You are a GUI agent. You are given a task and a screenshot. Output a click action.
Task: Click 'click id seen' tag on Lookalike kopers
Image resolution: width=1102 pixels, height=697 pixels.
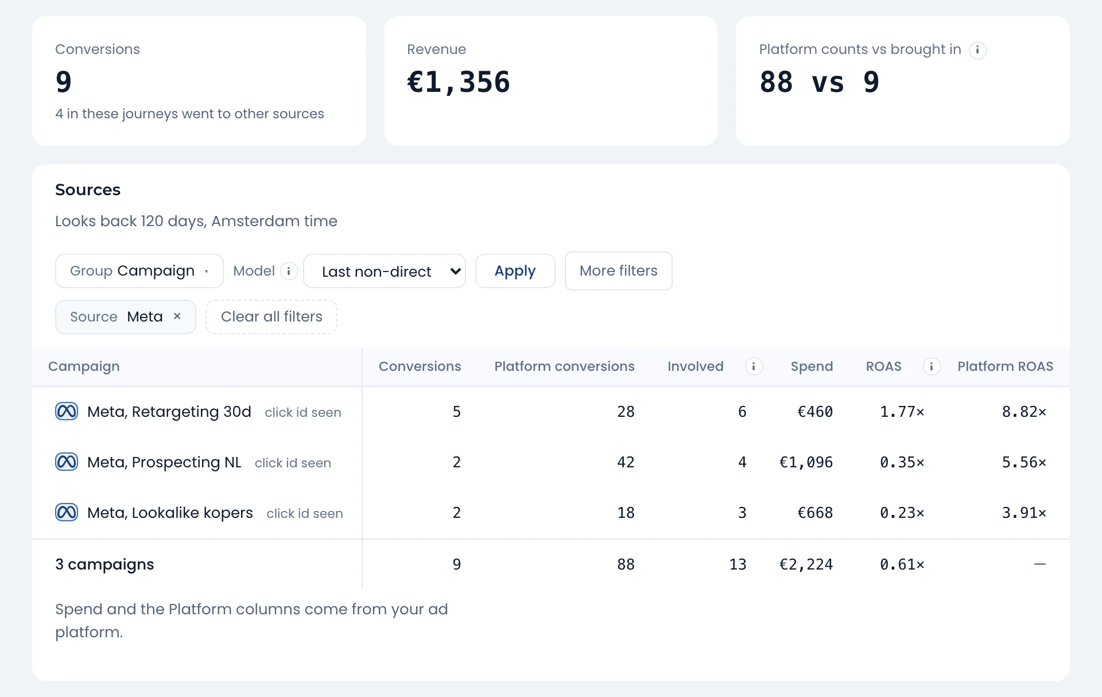point(305,513)
